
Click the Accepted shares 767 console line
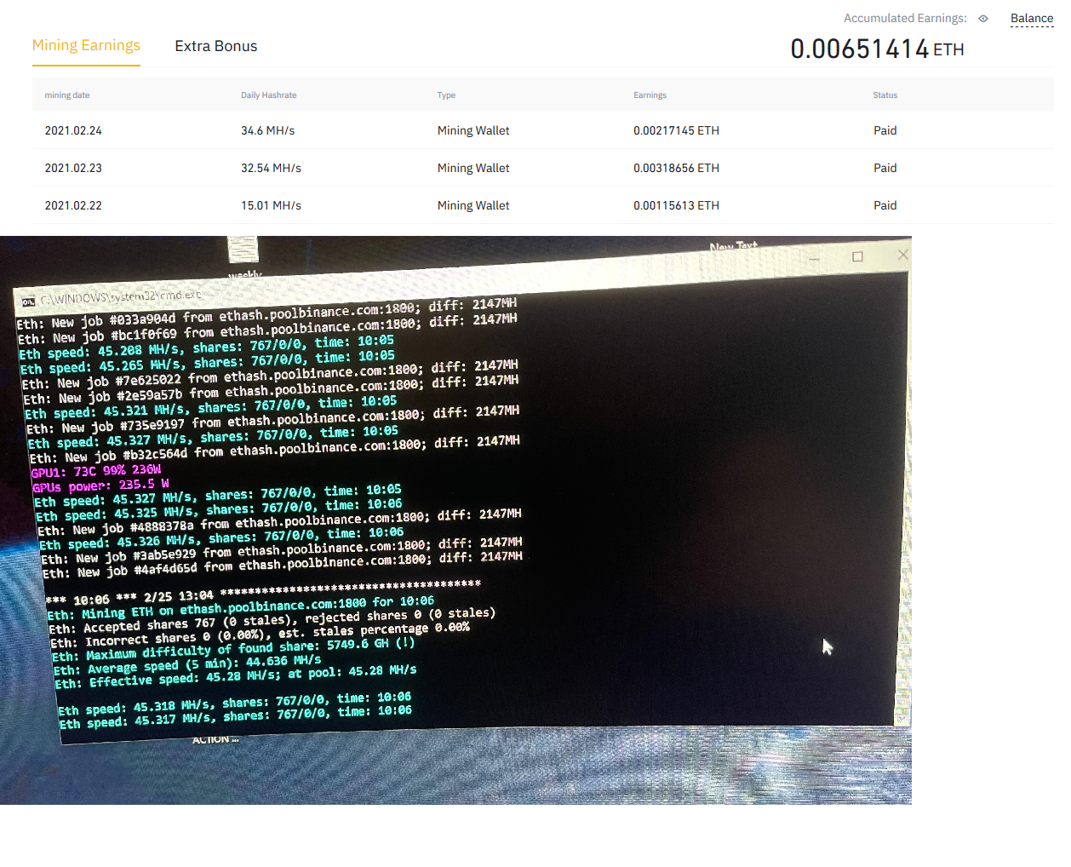coord(272,620)
